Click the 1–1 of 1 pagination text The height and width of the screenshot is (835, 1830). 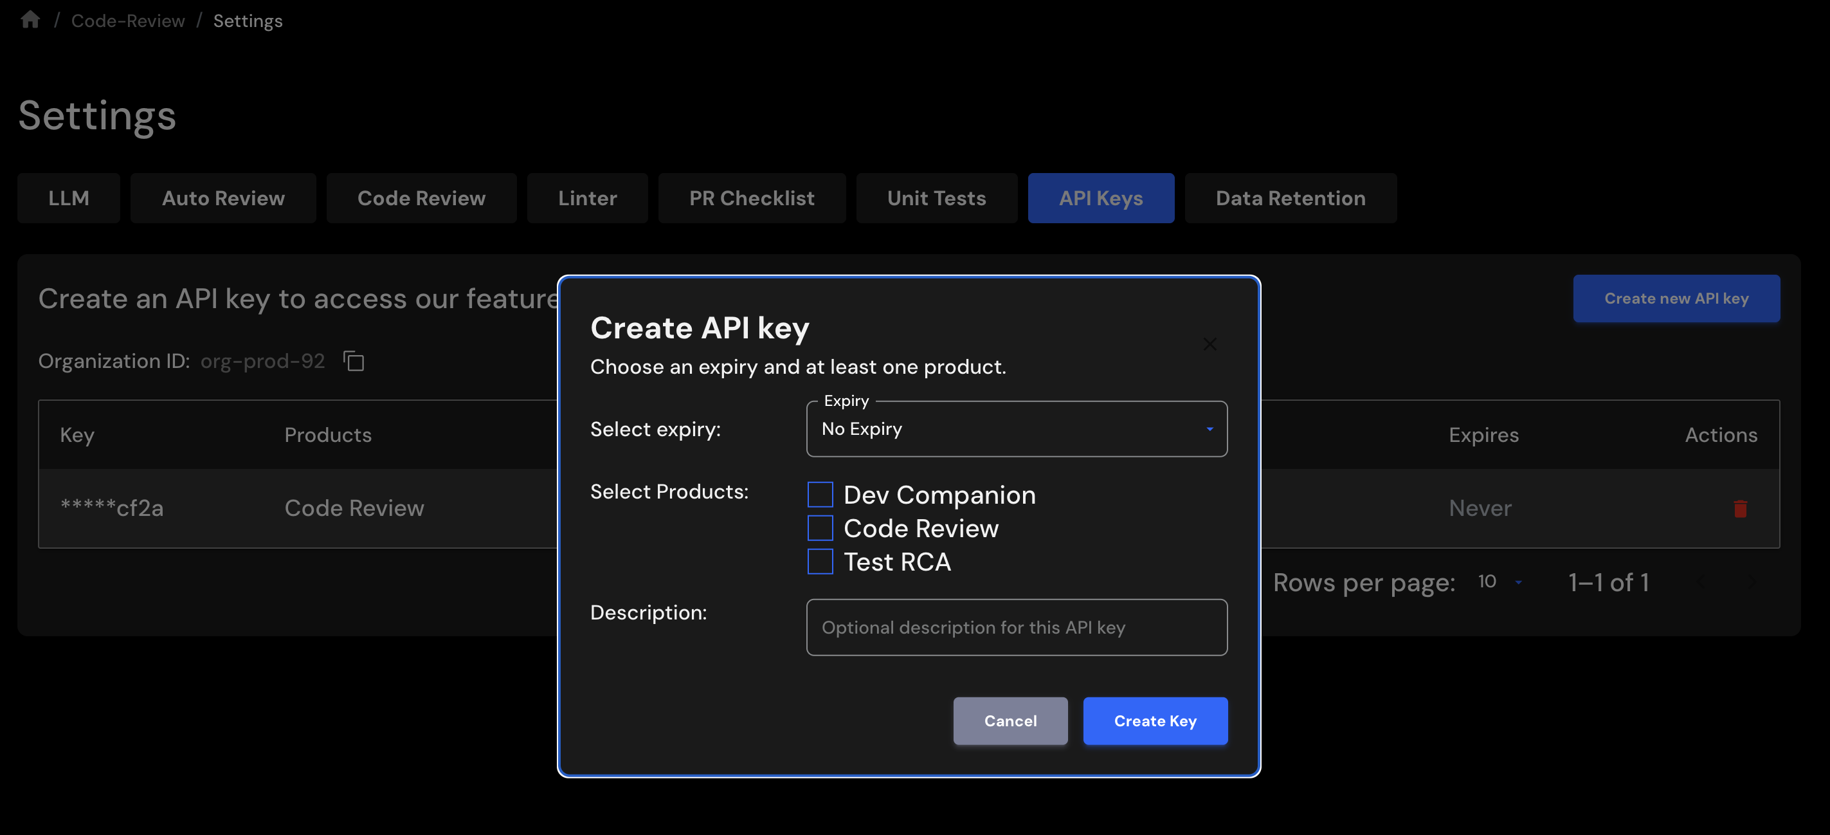coord(1608,582)
